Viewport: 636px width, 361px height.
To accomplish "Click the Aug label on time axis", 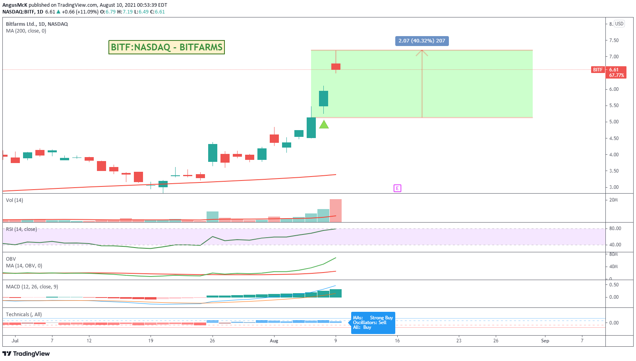I will 274,341.
